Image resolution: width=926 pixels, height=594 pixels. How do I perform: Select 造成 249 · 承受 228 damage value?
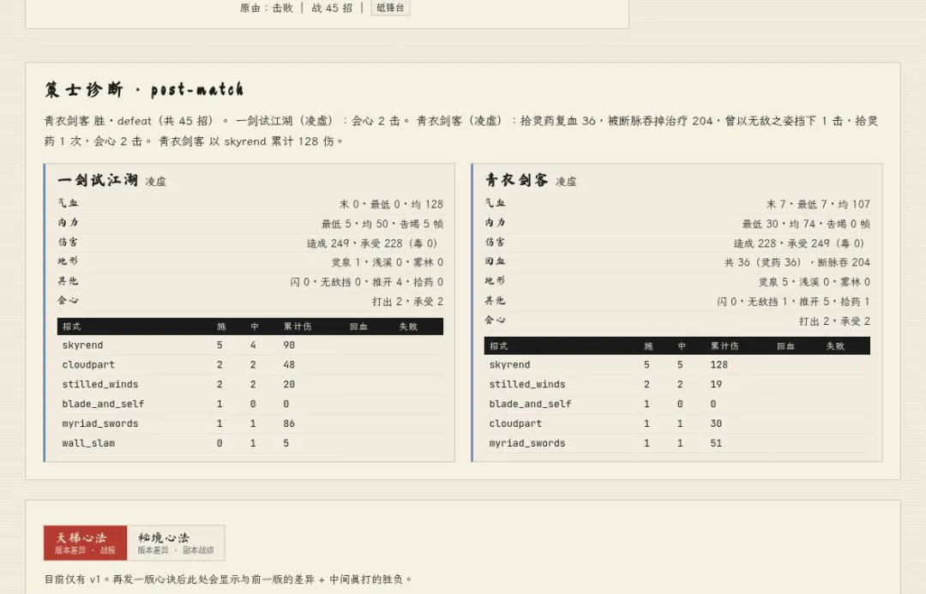372,243
